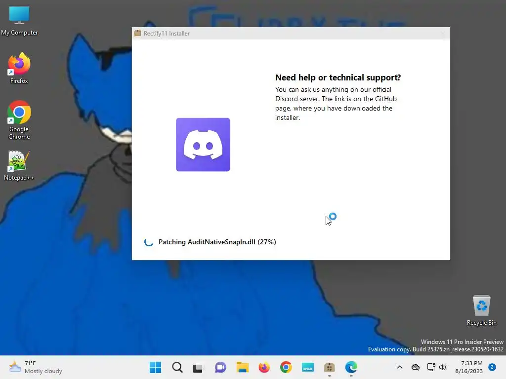Image resolution: width=506 pixels, height=379 pixels.
Task: Click the progress spinner next to Patching
Action: tap(149, 242)
